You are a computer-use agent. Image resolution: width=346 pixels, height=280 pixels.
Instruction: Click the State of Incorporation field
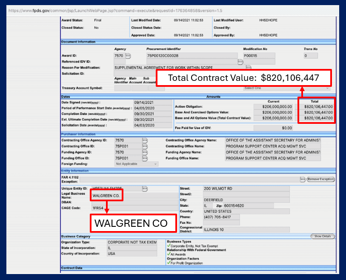[x=132, y=248]
